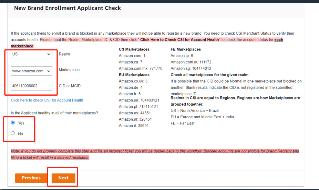Click the 'Amazon.com.au:111172' entry
This screenshot has width=319, height=190.
[x=191, y=62]
